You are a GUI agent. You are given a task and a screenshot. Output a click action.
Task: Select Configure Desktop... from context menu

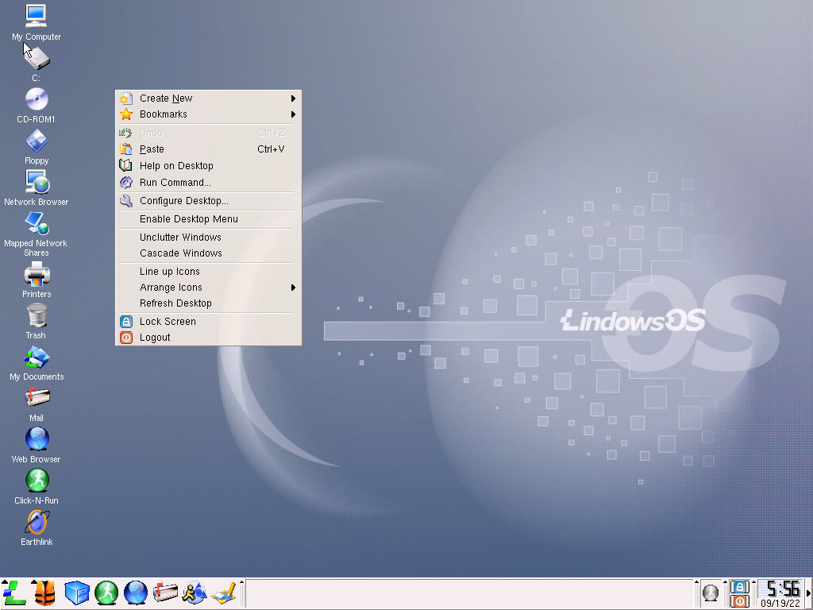coord(184,201)
